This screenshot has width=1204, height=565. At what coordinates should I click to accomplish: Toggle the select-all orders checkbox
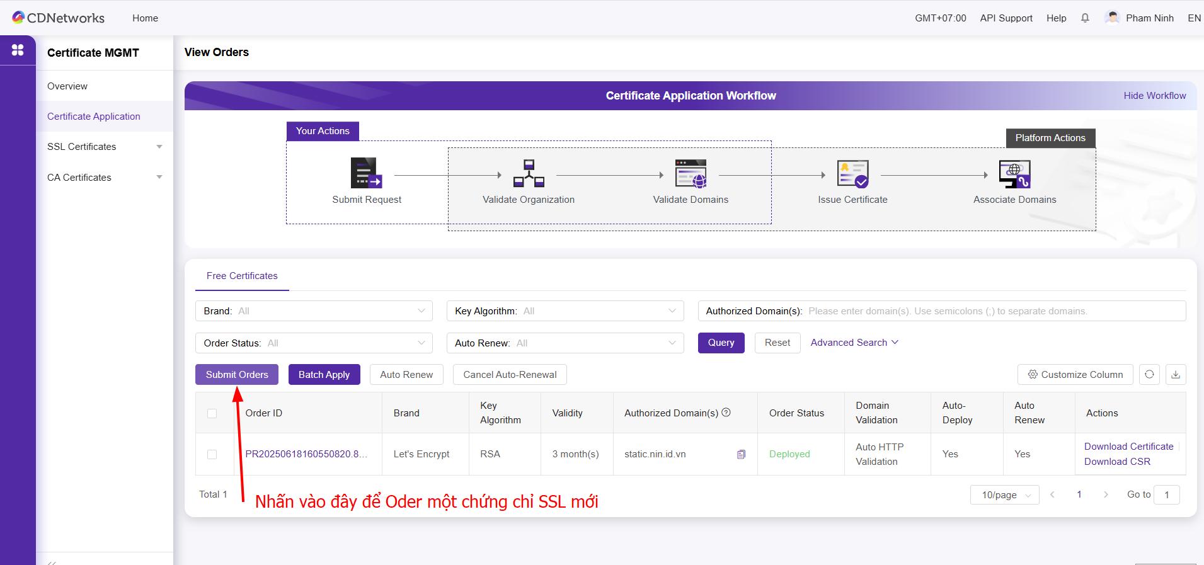coord(212,413)
